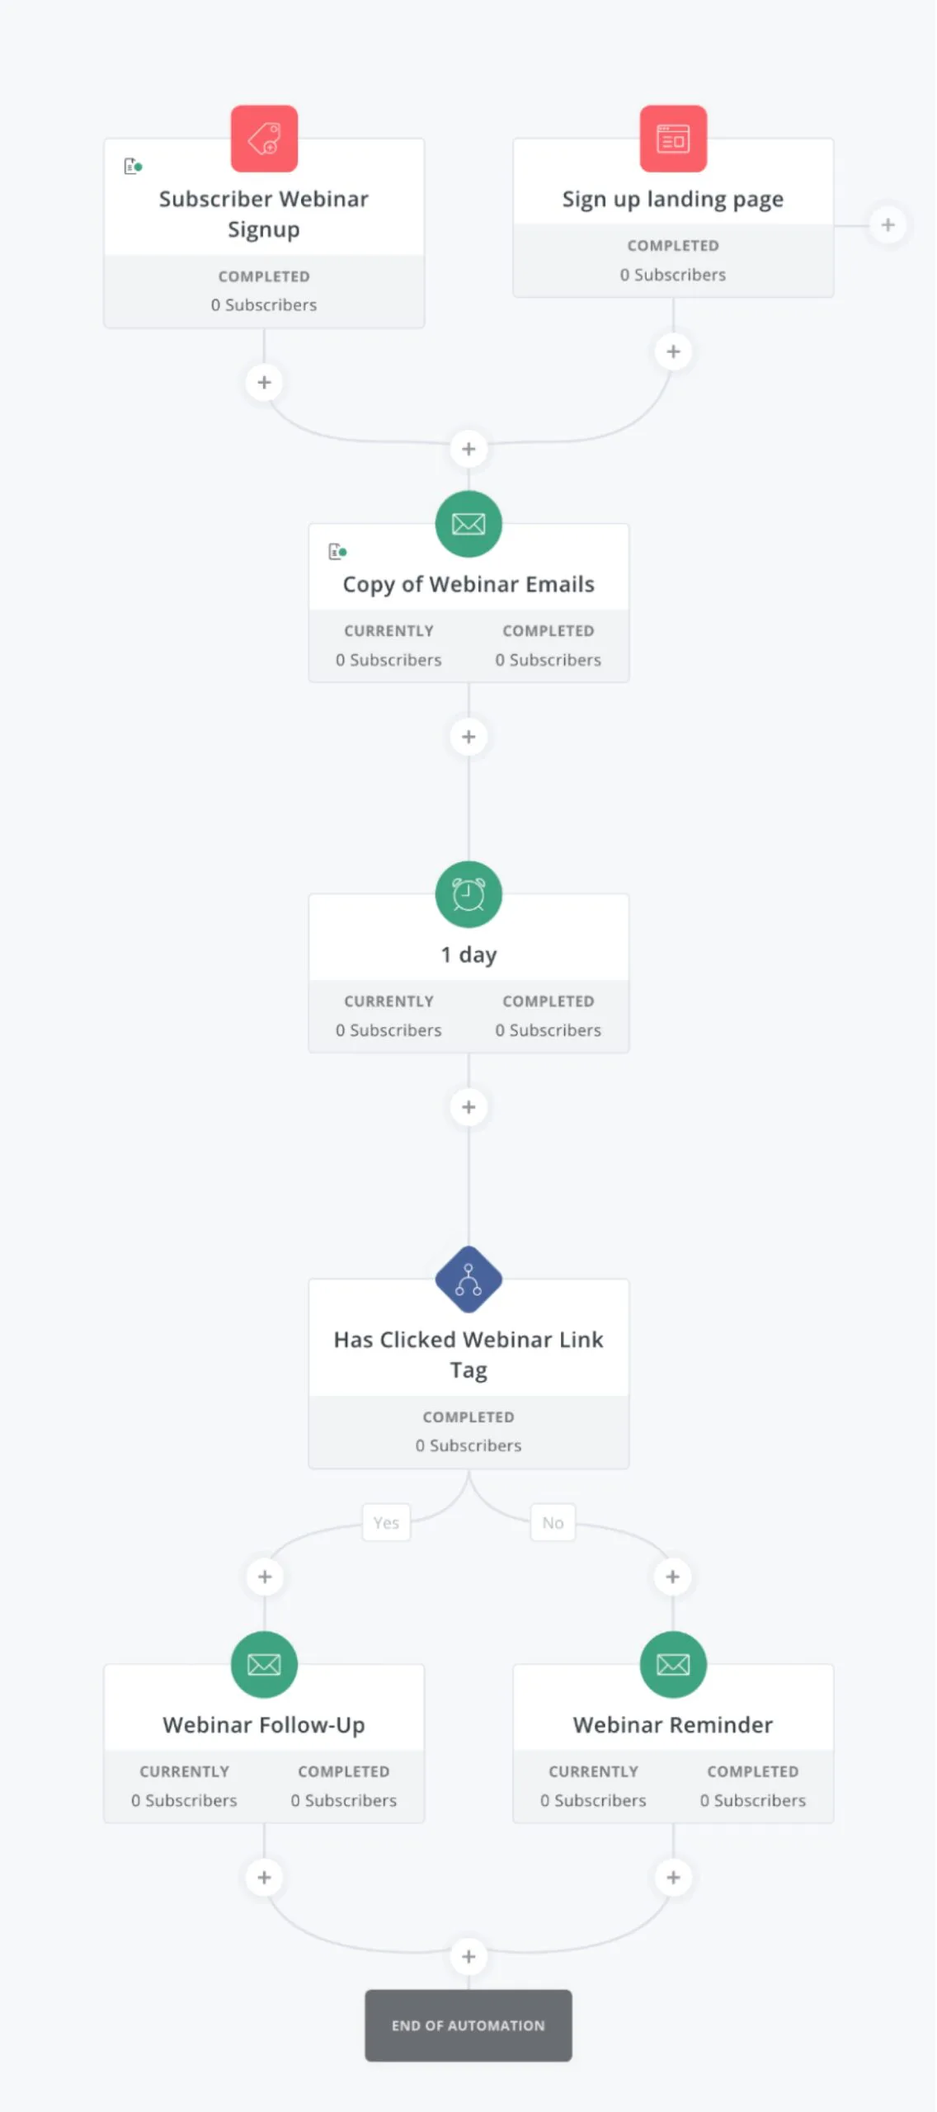Click the red landing page icon
937x2112 pixels.
point(673,139)
